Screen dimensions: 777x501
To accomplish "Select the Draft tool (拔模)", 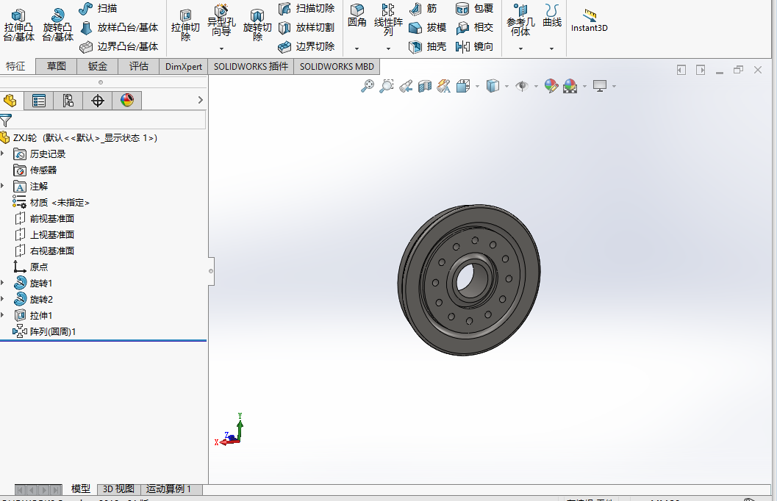I will [x=428, y=28].
